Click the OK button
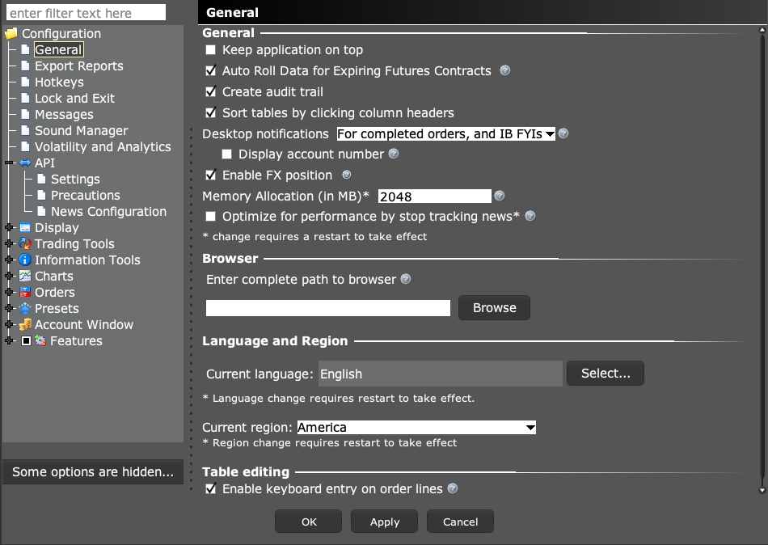The image size is (768, 545). [309, 522]
